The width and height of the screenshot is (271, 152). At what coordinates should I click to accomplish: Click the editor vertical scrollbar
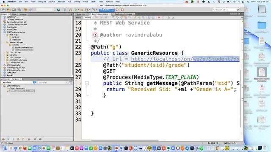241,98
